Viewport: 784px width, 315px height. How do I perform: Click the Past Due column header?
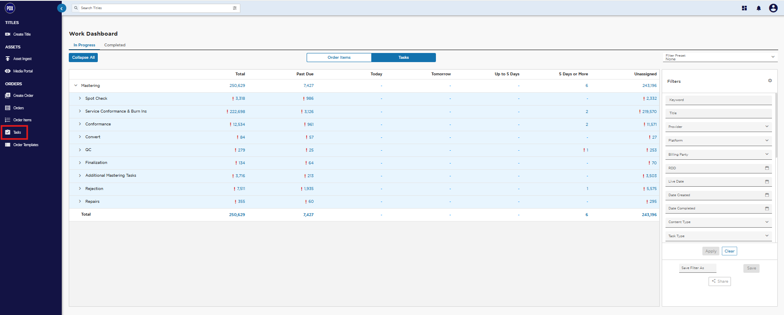[305, 74]
